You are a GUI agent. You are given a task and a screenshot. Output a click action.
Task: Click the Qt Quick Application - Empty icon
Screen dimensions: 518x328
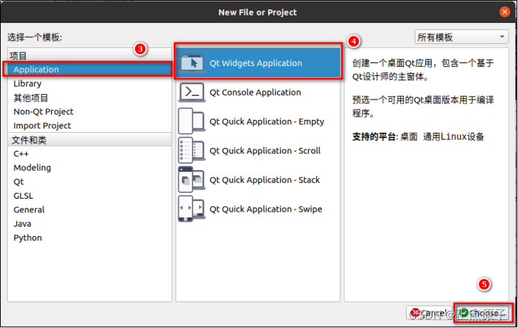coord(192,121)
